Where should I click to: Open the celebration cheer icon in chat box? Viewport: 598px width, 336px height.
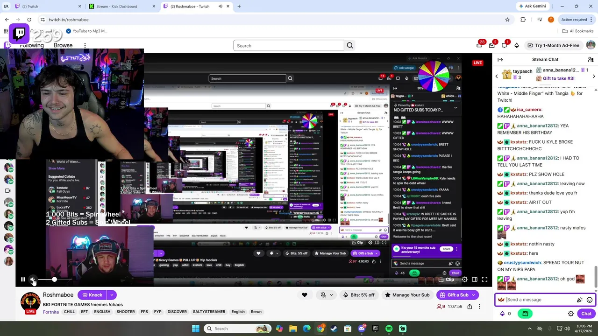pyautogui.click(x=580, y=300)
